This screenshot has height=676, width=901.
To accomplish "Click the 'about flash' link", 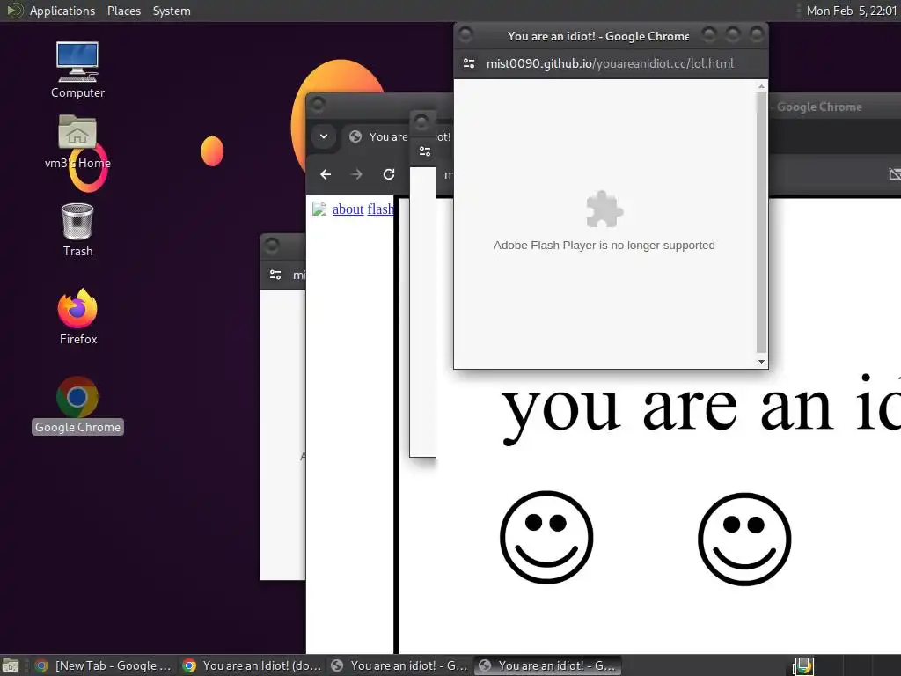I will tap(363, 209).
